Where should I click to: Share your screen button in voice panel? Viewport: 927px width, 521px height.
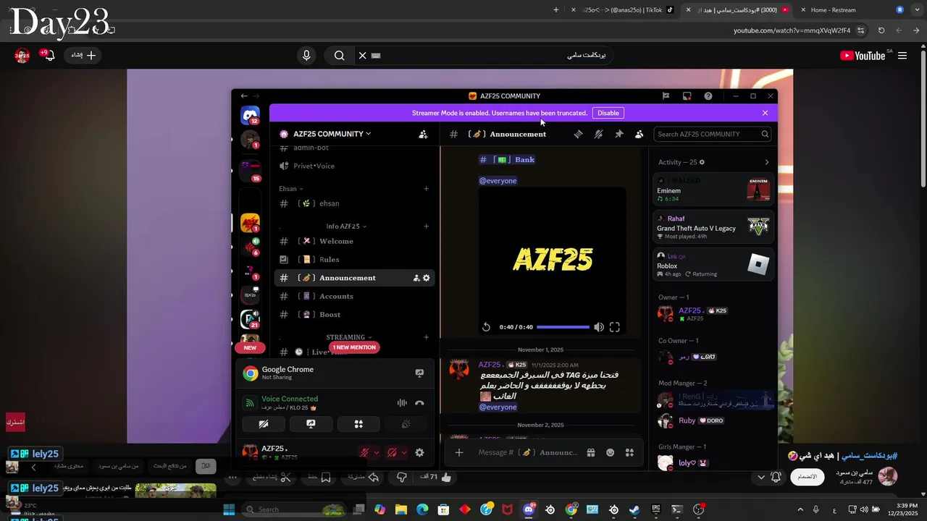[x=311, y=424]
